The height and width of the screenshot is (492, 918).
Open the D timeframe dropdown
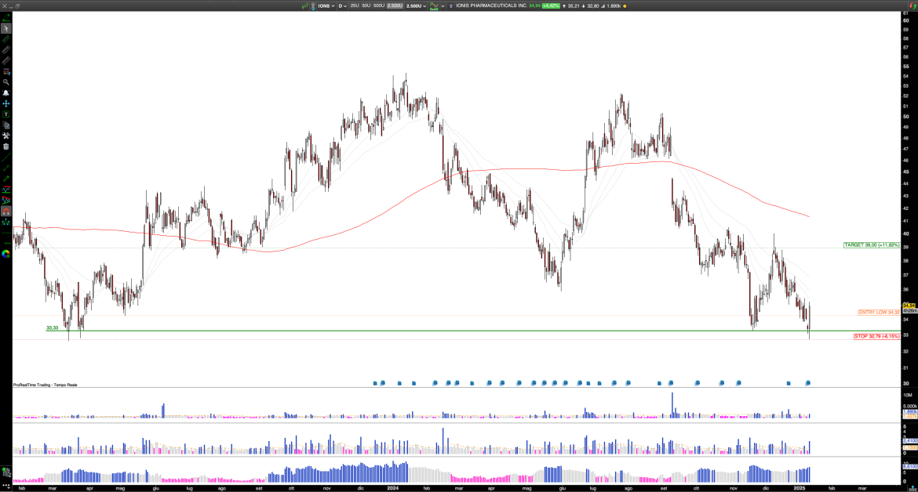(x=343, y=5)
